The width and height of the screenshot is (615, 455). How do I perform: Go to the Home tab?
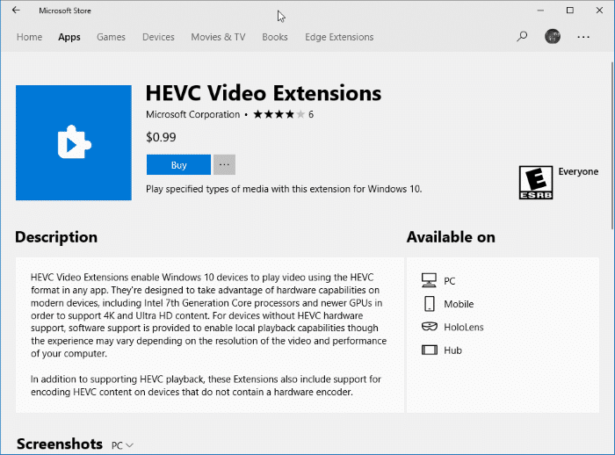coord(29,37)
